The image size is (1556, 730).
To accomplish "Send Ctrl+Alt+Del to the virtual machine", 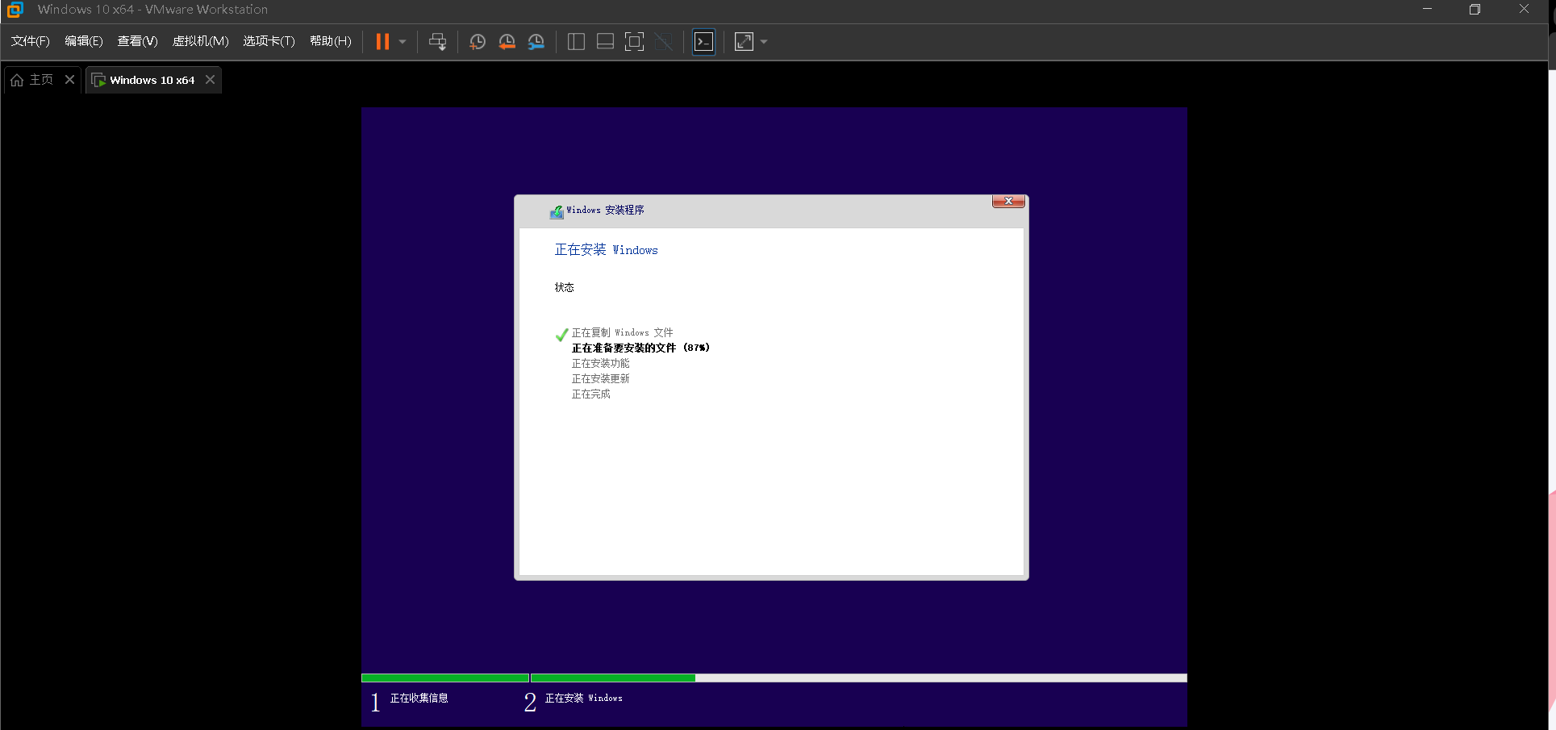I will (x=437, y=41).
